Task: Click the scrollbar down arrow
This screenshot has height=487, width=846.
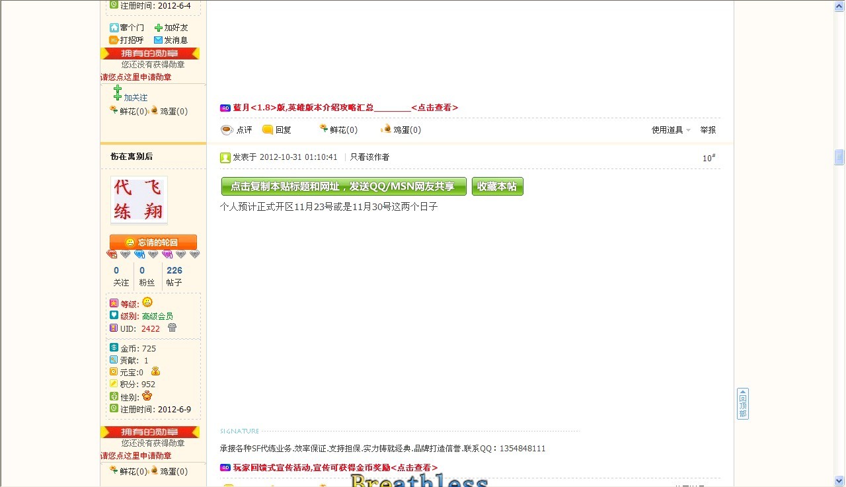Action: pos(839,481)
